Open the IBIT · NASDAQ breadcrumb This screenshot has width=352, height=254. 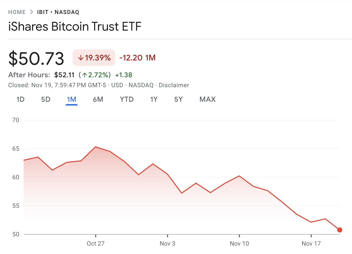[58, 12]
